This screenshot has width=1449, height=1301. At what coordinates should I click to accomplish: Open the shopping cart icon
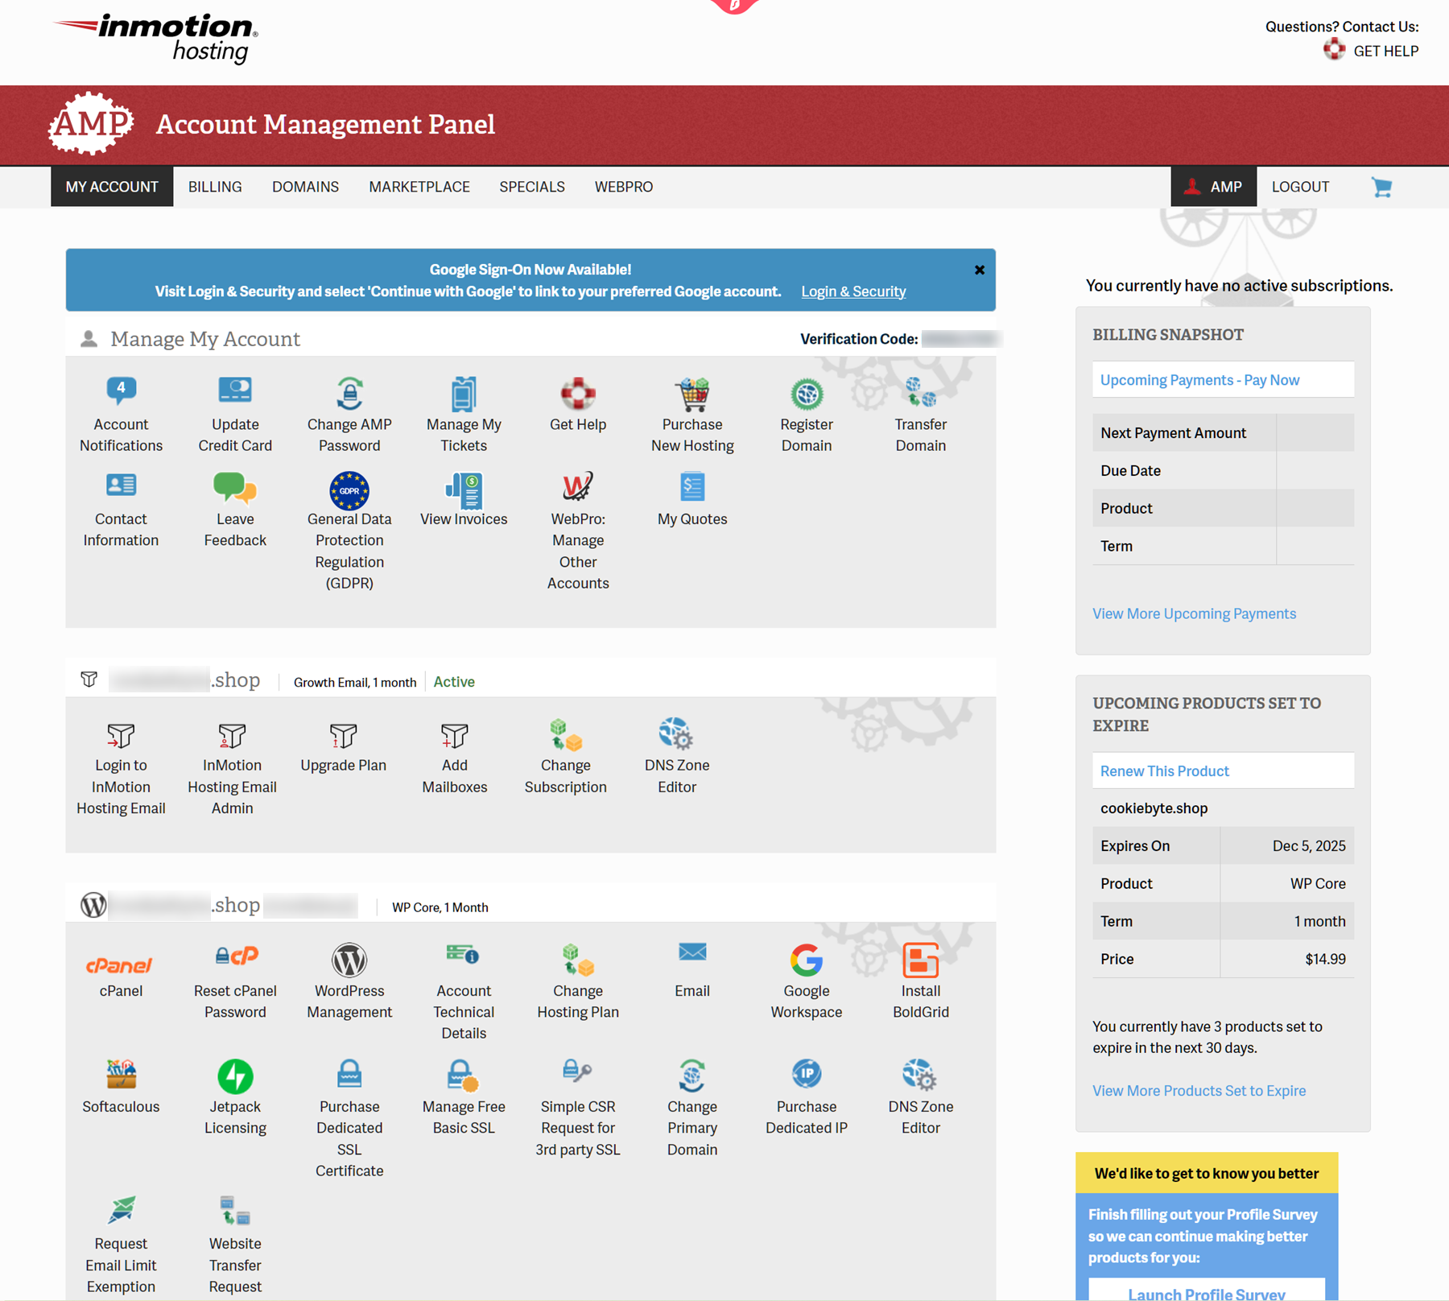coord(1381,188)
